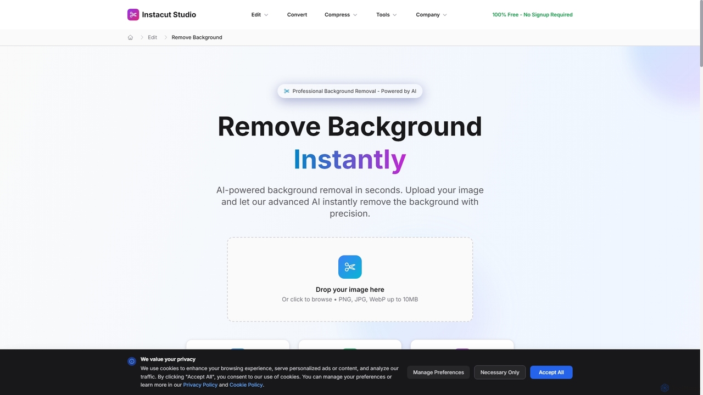Open the Privacy Policy link
703x395 pixels.
(x=200, y=385)
